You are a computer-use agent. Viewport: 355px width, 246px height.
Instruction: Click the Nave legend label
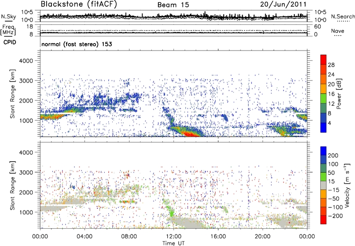(x=338, y=31)
